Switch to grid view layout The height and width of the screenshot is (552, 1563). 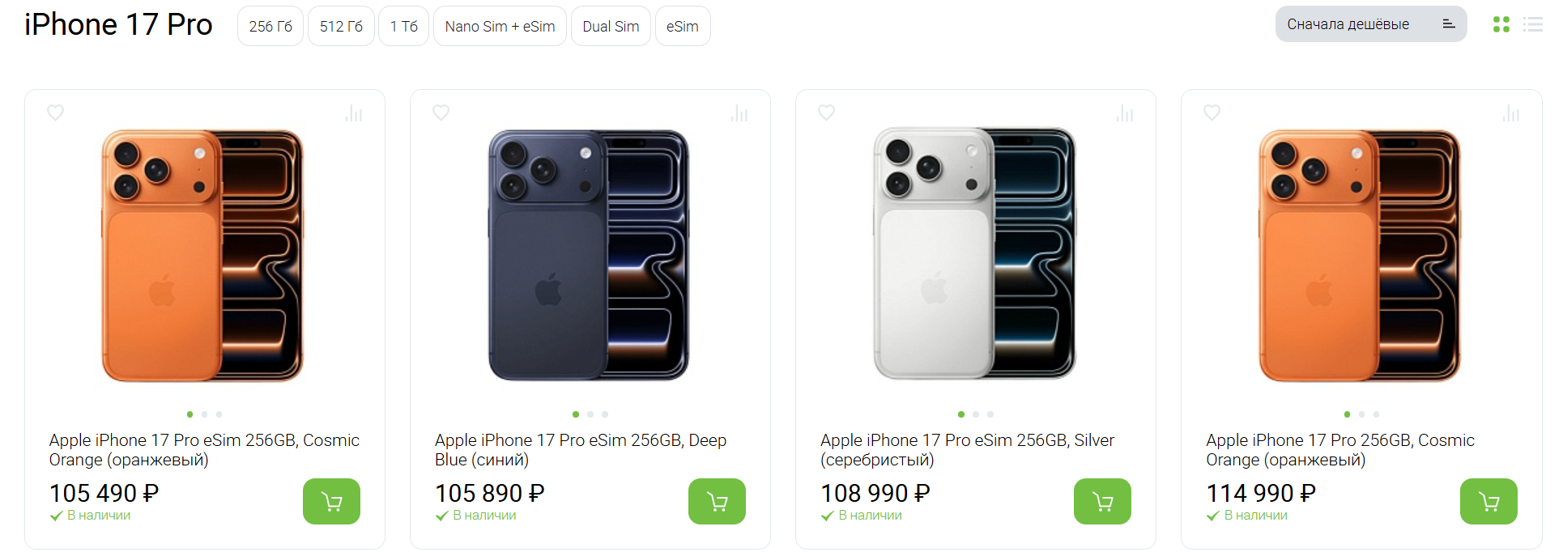pos(1501,25)
